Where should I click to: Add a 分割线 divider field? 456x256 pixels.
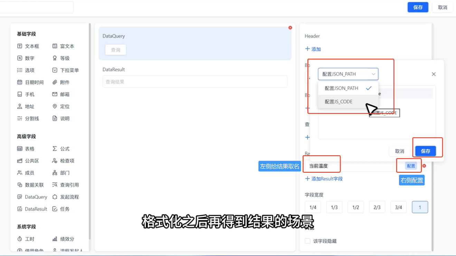coord(28,118)
